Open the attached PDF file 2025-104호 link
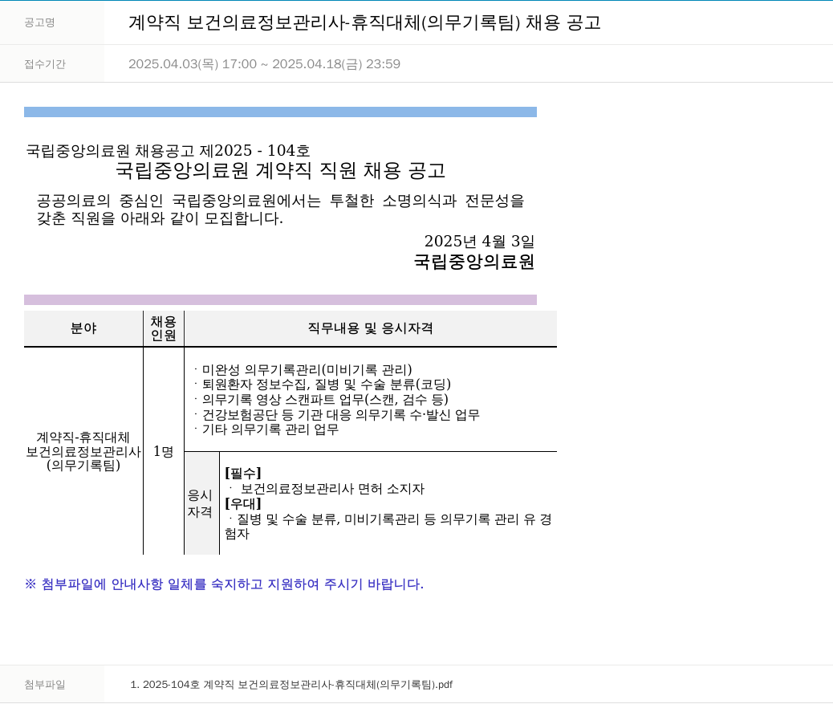Viewport: 833px width, 704px height. tap(291, 685)
